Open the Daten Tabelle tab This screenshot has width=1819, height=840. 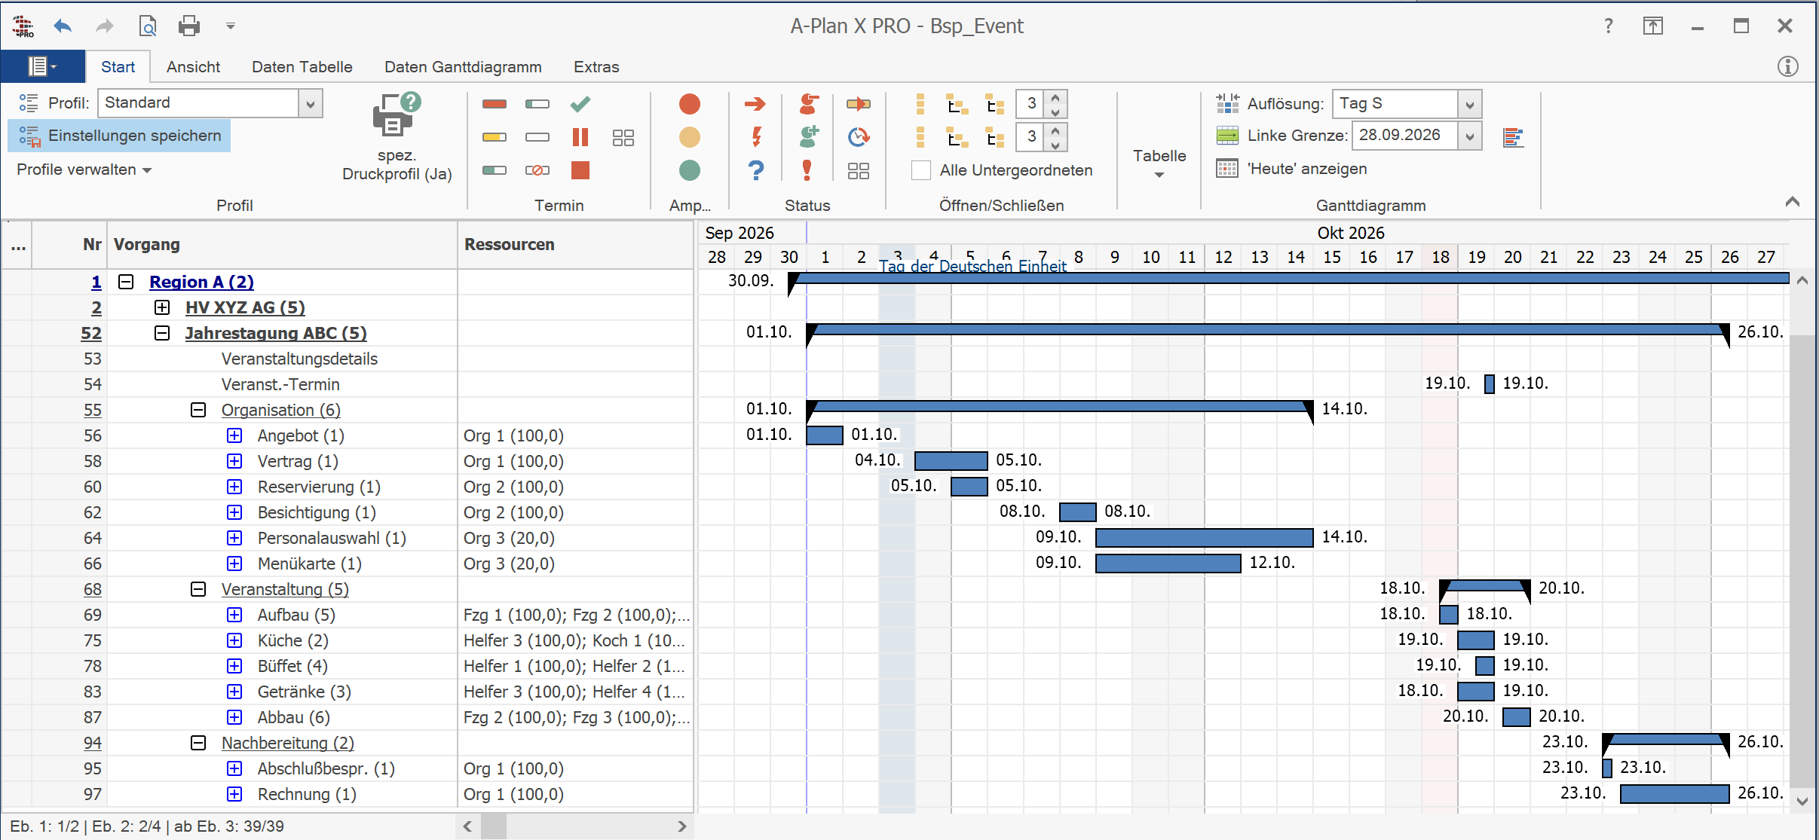[302, 67]
